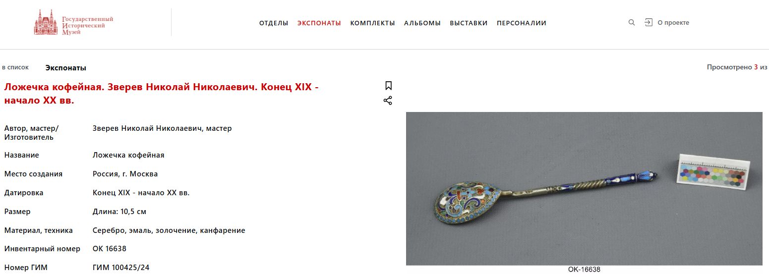Click the Зверев Николай Николаевич master value
The height and width of the screenshot is (277, 769).
pos(162,128)
